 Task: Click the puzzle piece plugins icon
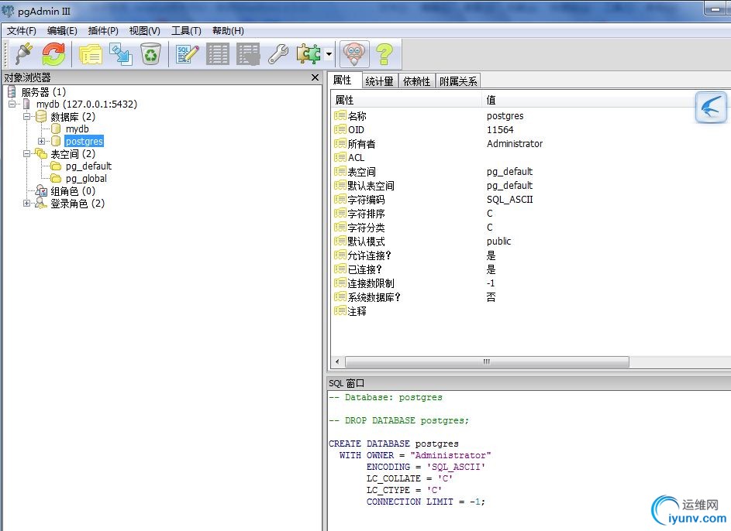coord(309,54)
